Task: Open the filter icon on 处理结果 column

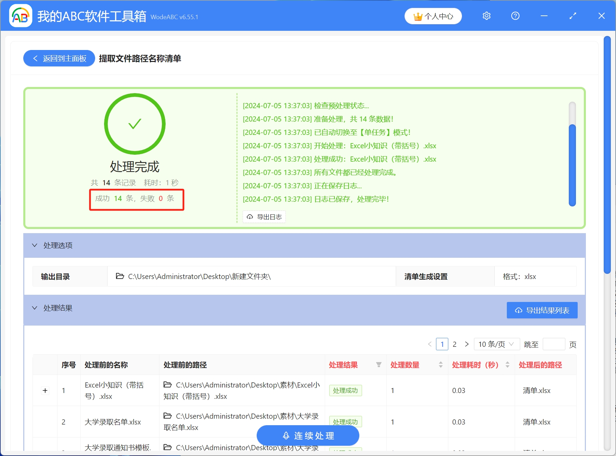Action: [x=378, y=365]
